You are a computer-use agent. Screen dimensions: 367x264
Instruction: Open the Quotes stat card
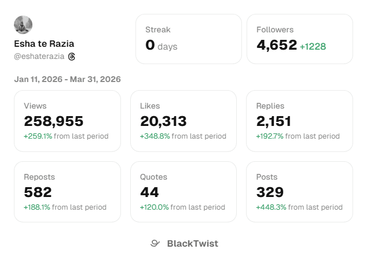point(183,192)
